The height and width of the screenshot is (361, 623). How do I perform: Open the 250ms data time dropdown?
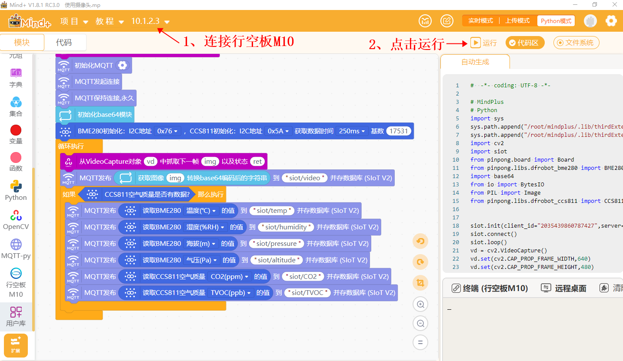pyautogui.click(x=352, y=131)
